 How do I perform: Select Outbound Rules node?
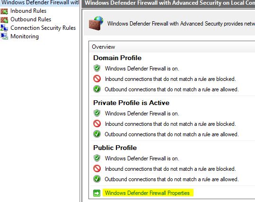pyautogui.click(x=31, y=19)
